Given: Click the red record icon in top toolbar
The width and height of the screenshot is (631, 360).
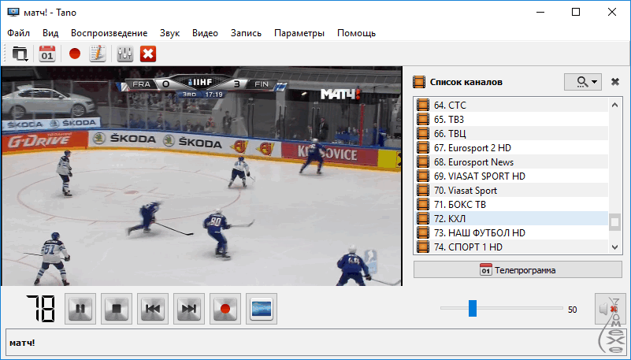Looking at the screenshot, I should (x=74, y=54).
